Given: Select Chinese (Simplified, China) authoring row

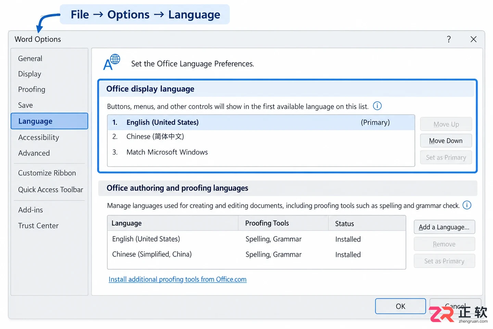Looking at the screenshot, I should coord(256,254).
